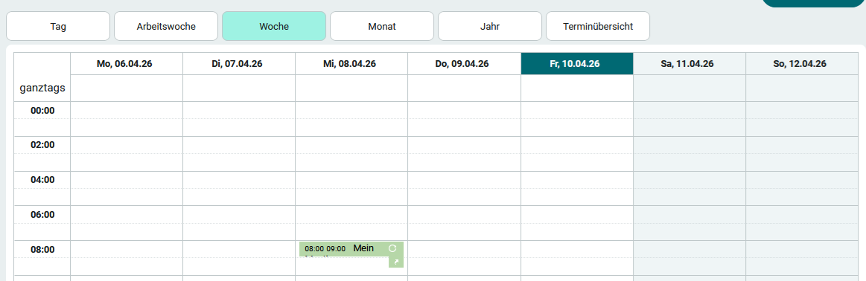This screenshot has height=281, width=866.
Task: Open the So, 12.04.26 day header
Action: [803, 64]
